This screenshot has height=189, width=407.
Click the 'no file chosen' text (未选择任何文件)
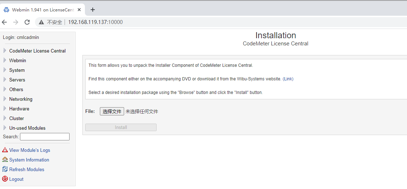[x=142, y=112]
